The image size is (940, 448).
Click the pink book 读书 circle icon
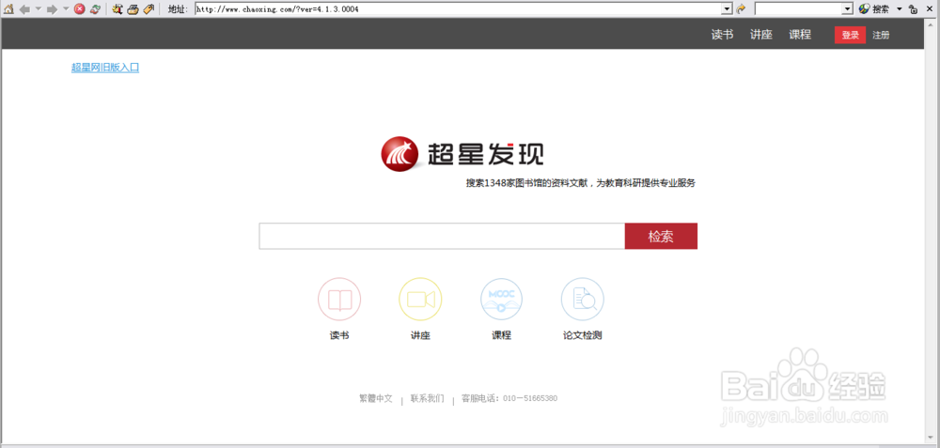(x=339, y=299)
